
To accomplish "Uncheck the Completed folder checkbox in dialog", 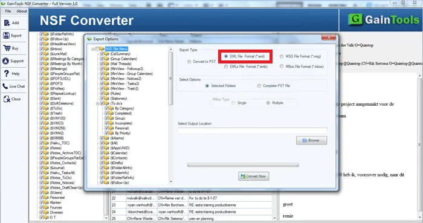I will pos(107,113).
